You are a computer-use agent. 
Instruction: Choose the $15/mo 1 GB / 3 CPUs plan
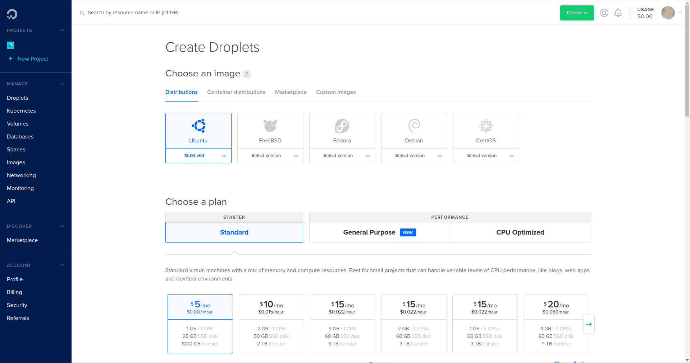[x=485, y=324]
